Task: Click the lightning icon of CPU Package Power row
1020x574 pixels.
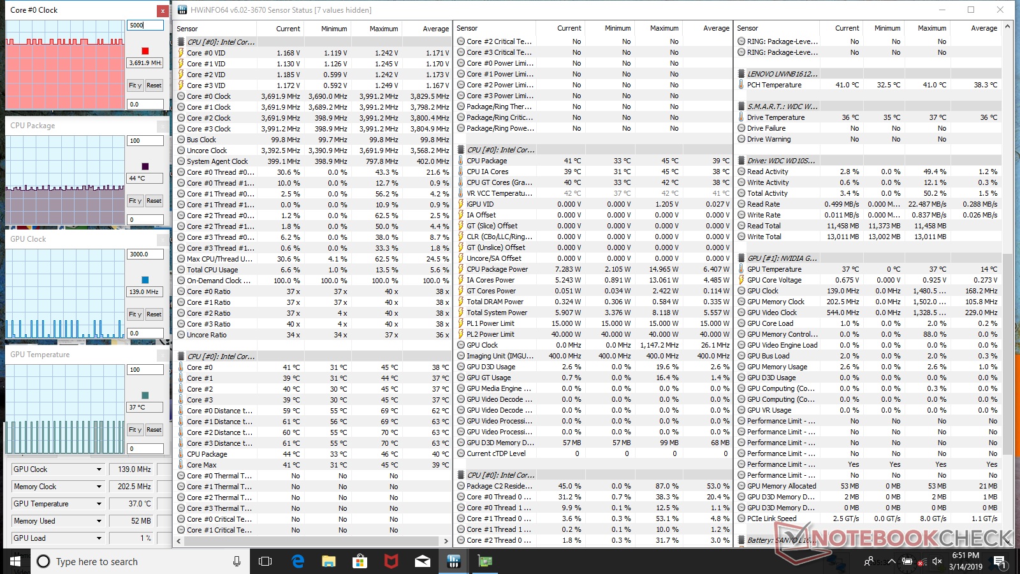Action: pos(461,269)
